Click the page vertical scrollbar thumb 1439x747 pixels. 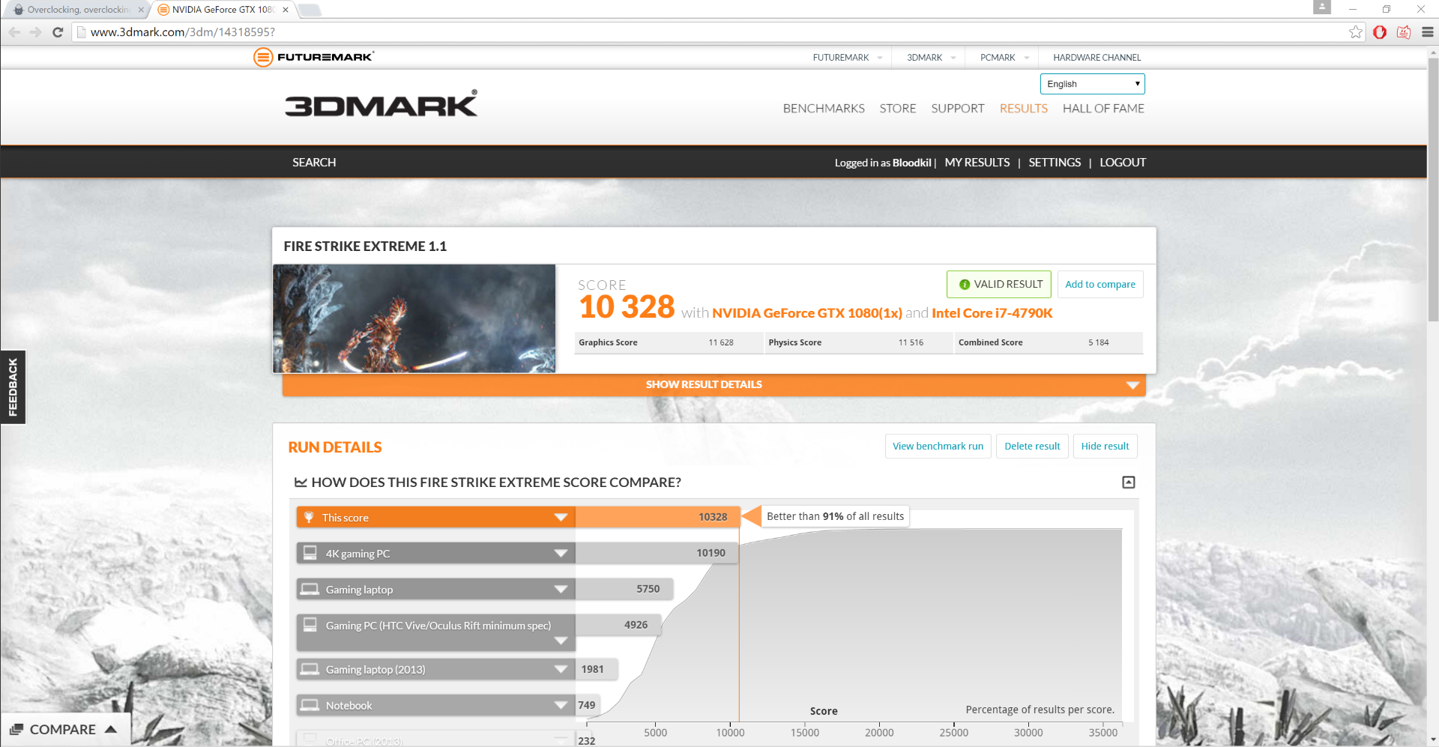coord(1433,189)
